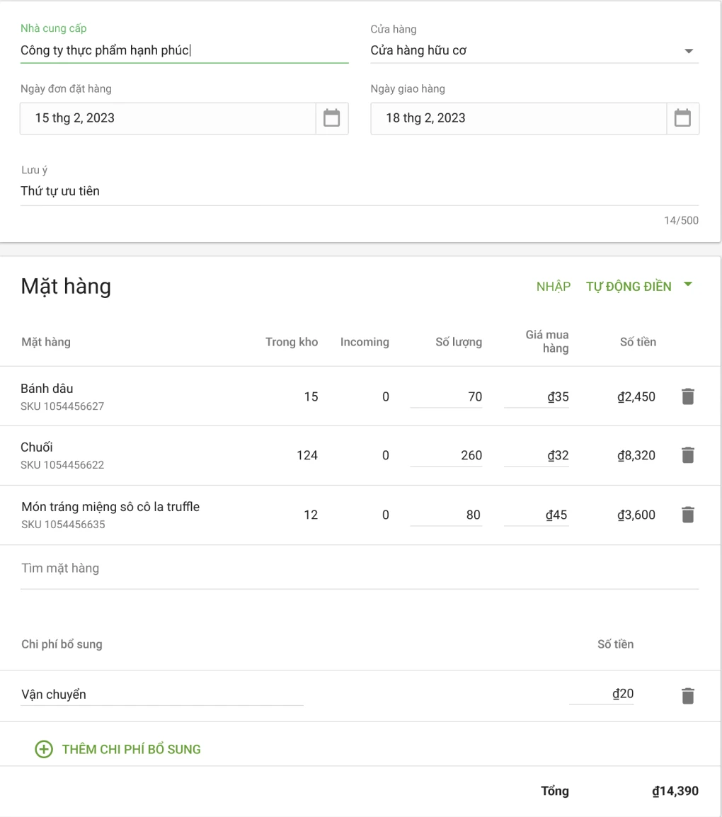
Task: Delete the Vận chuyển additional cost
Action: (687, 695)
